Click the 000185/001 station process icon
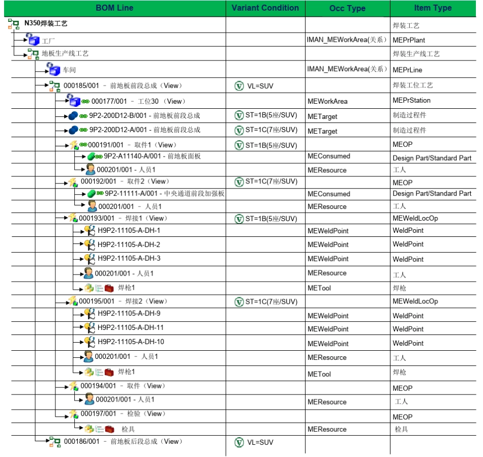Viewport: 483px width, 457px height. point(55,86)
